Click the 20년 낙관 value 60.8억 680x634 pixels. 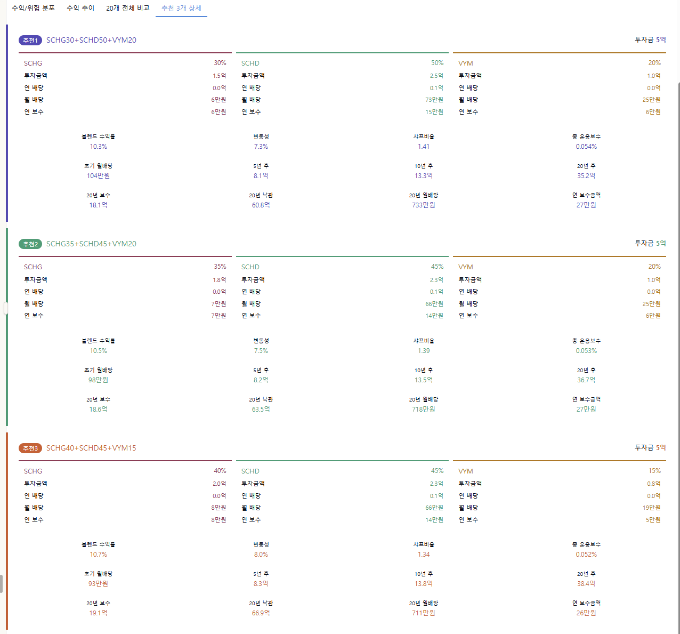click(261, 205)
